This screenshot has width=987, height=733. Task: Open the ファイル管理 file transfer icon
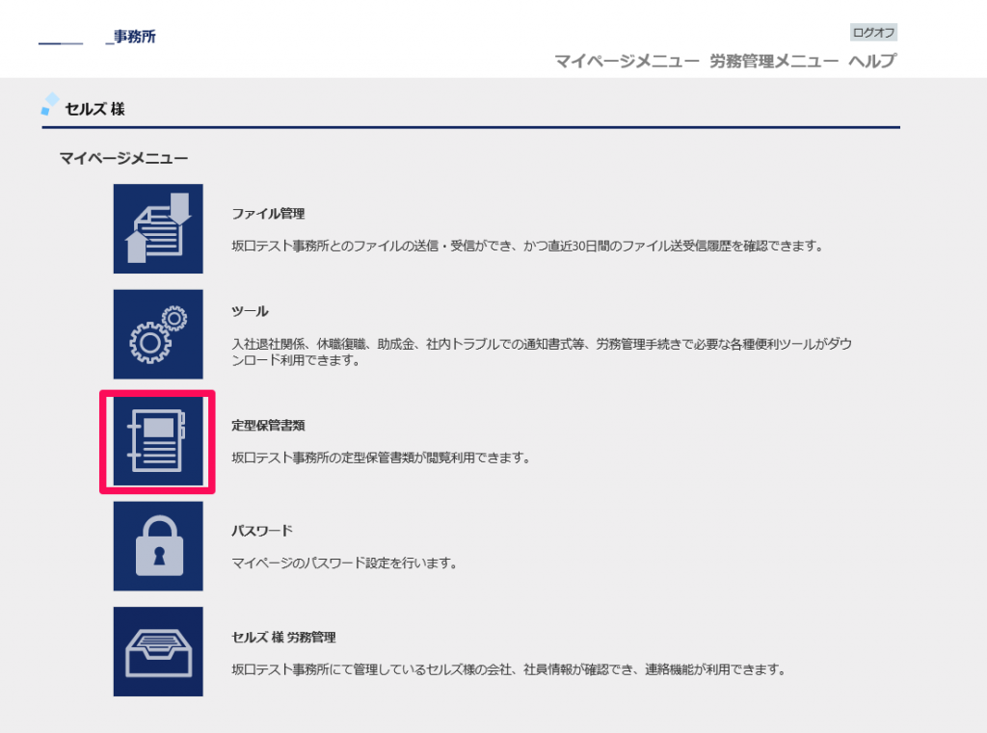pos(158,228)
